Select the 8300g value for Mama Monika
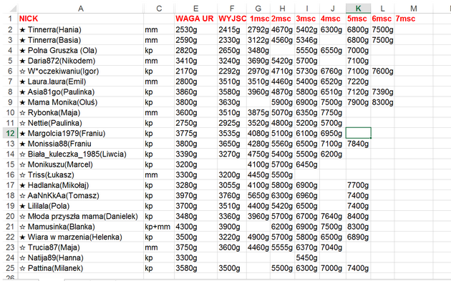 (382, 102)
